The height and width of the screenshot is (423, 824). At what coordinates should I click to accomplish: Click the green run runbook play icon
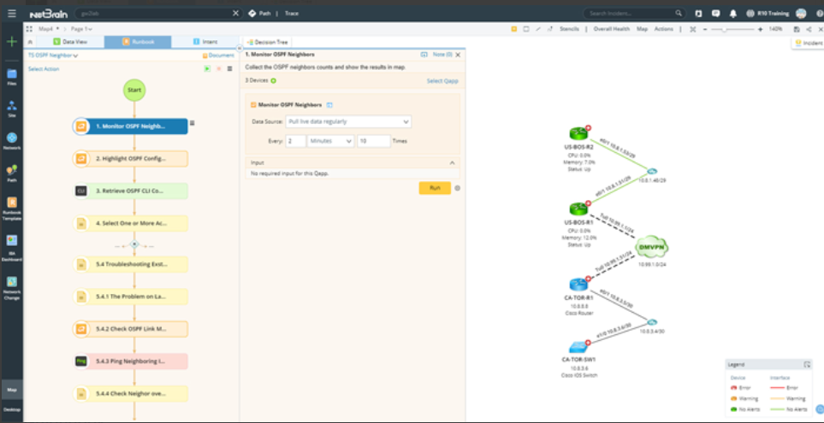point(208,68)
